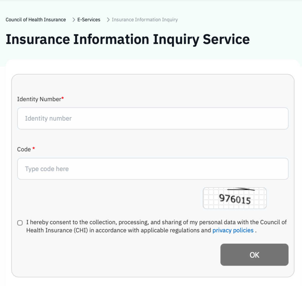
Task: Click the Identity Number field label
Action: 39,99
